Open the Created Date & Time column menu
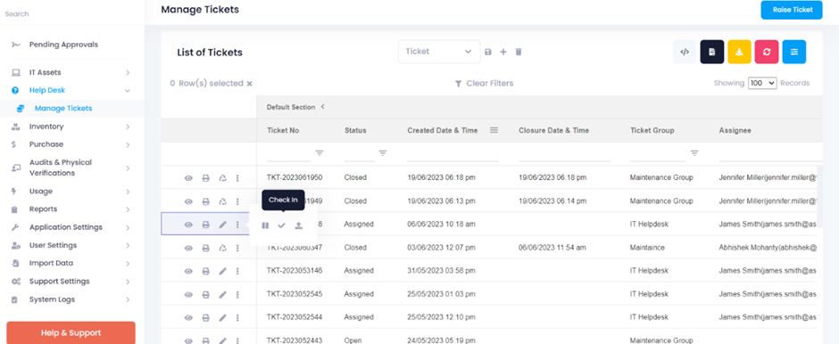 494,130
